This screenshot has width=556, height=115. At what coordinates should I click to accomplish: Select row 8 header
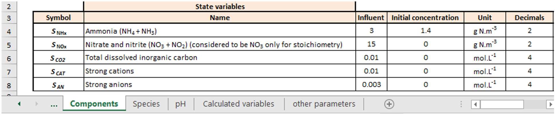9,85
